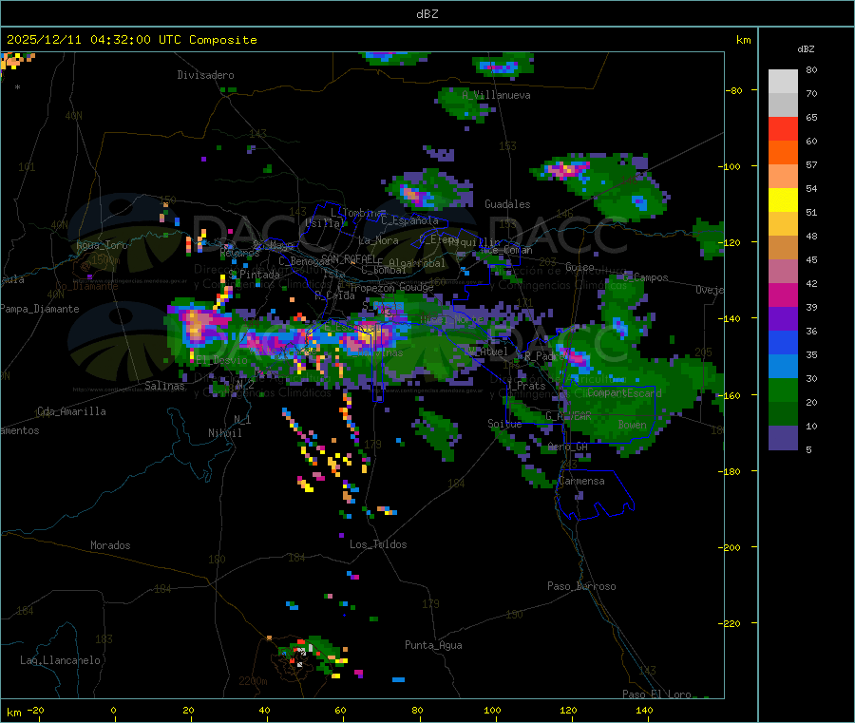855x723 pixels.
Task: Click the Morados location label
Action: point(110,545)
